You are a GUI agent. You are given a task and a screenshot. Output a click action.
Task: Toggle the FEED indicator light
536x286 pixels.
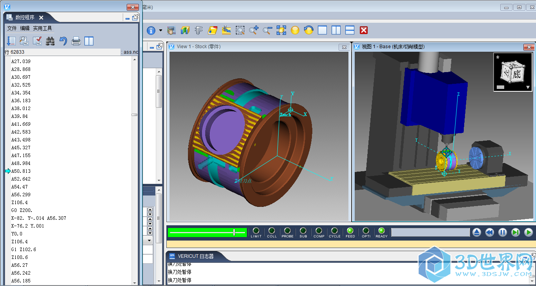pyautogui.click(x=350, y=231)
